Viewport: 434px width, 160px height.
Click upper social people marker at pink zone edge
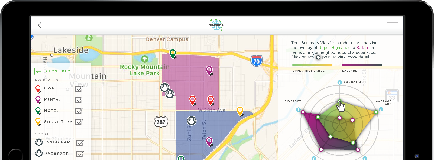tap(165, 87)
